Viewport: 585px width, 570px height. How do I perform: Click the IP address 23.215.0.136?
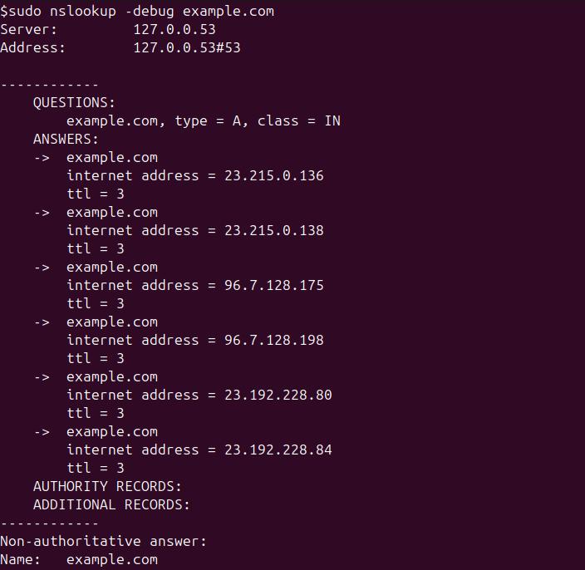point(274,176)
